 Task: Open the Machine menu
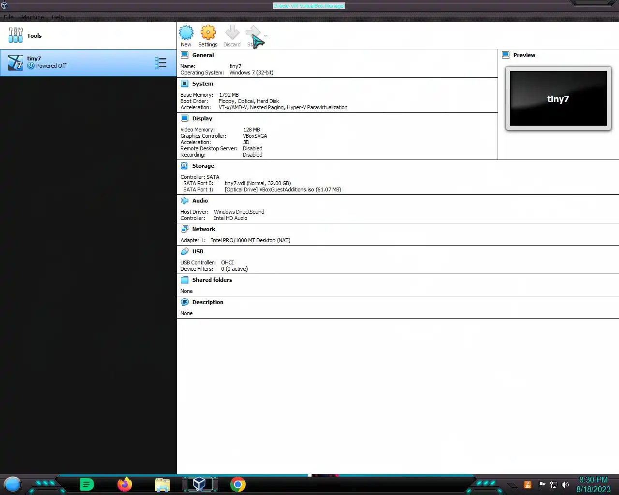pyautogui.click(x=32, y=17)
